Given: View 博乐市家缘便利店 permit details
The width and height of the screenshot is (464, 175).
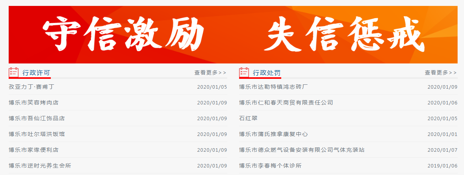Looking at the screenshot, I should pyautogui.click(x=33, y=150).
